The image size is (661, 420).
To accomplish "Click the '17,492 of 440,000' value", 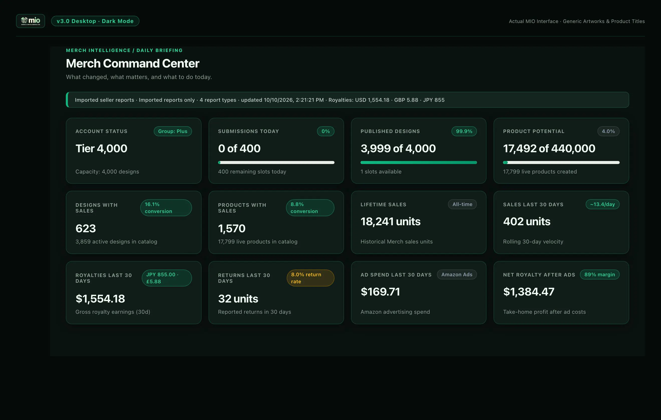I will click(x=549, y=148).
